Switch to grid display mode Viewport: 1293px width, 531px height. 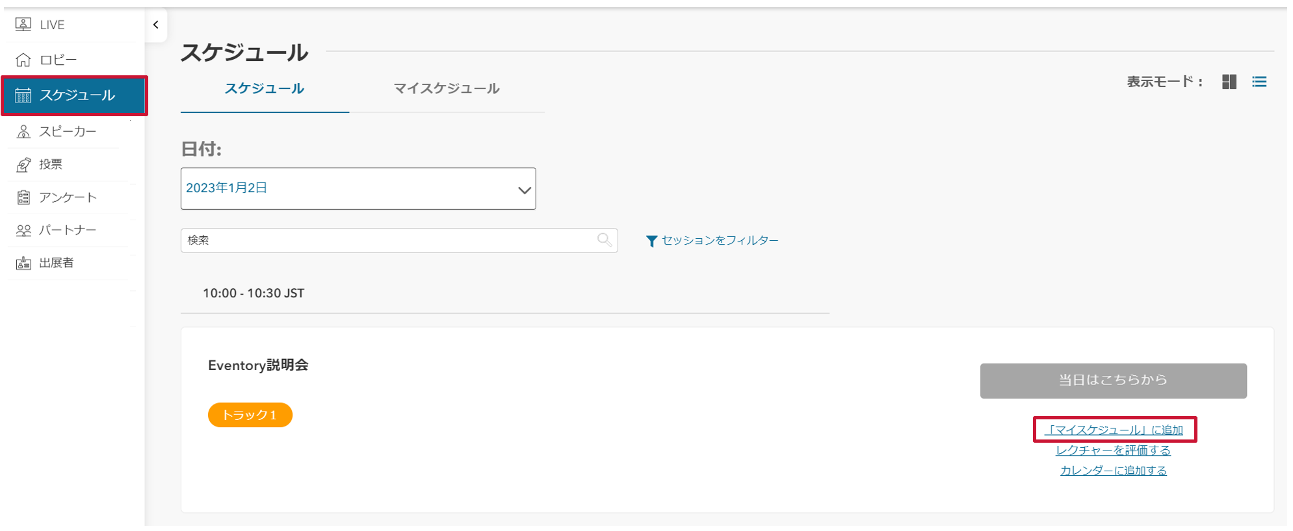[x=1229, y=82]
